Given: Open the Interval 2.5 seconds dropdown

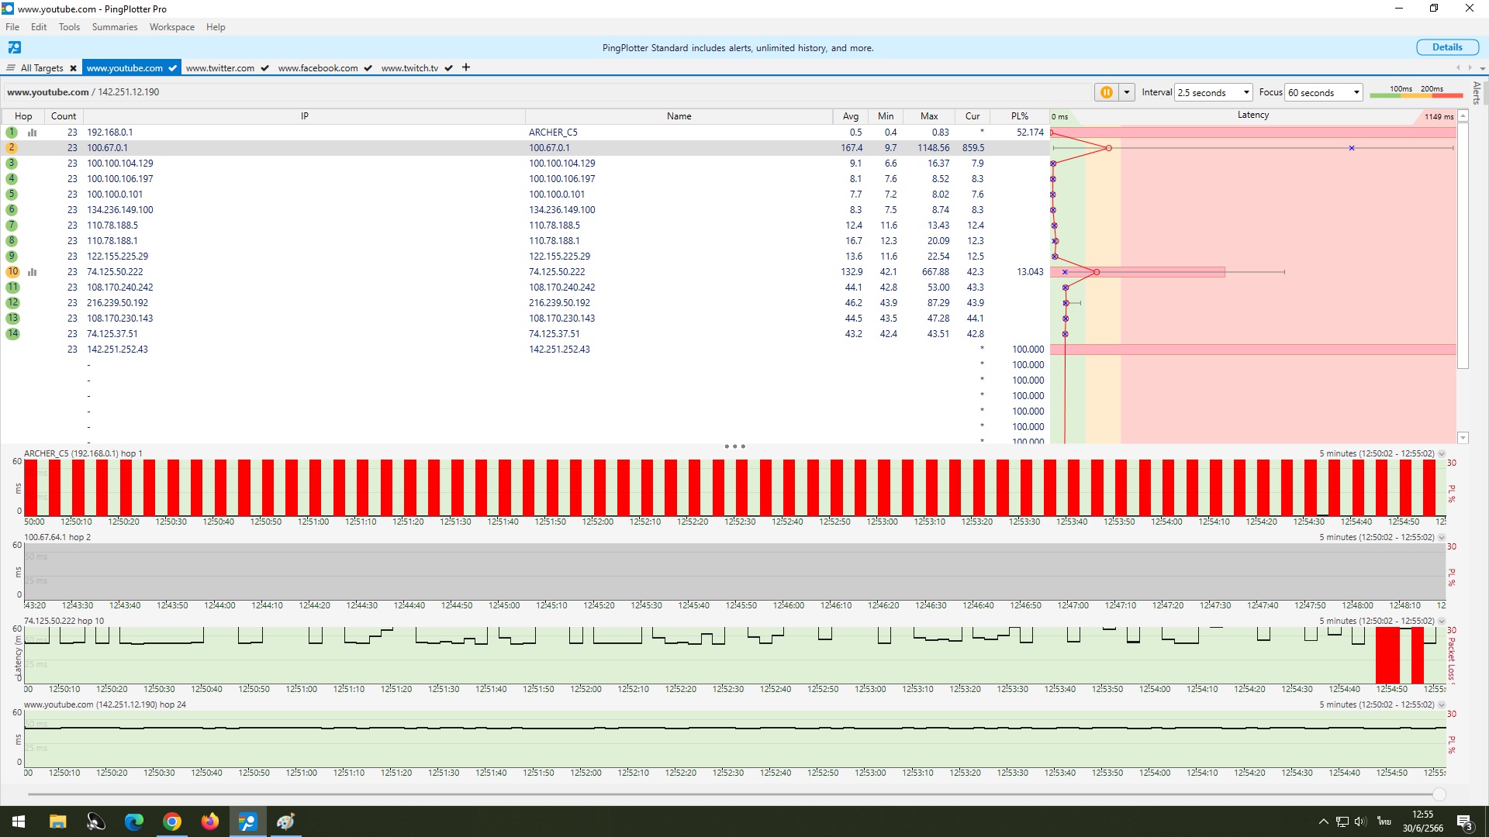Looking at the screenshot, I should [1213, 92].
